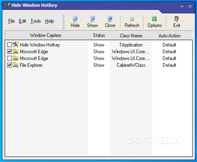Select the Hide Window Hotkey caption text
The image size is (197, 162).
point(40,45)
